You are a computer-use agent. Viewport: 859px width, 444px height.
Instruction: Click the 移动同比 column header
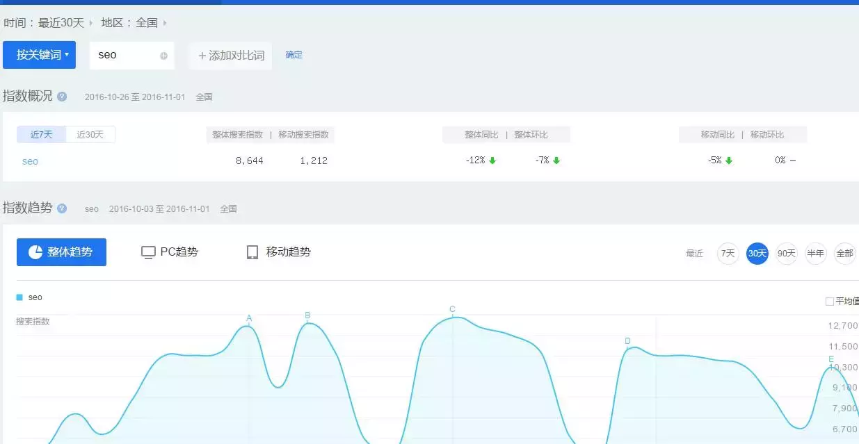click(x=718, y=135)
